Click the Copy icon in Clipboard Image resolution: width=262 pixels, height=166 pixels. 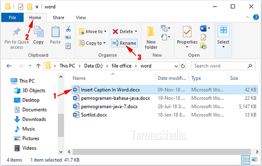[38, 31]
